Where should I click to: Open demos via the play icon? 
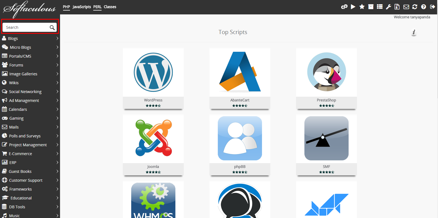click(x=353, y=7)
